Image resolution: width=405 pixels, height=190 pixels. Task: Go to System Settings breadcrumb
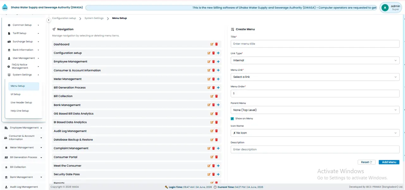94,18
